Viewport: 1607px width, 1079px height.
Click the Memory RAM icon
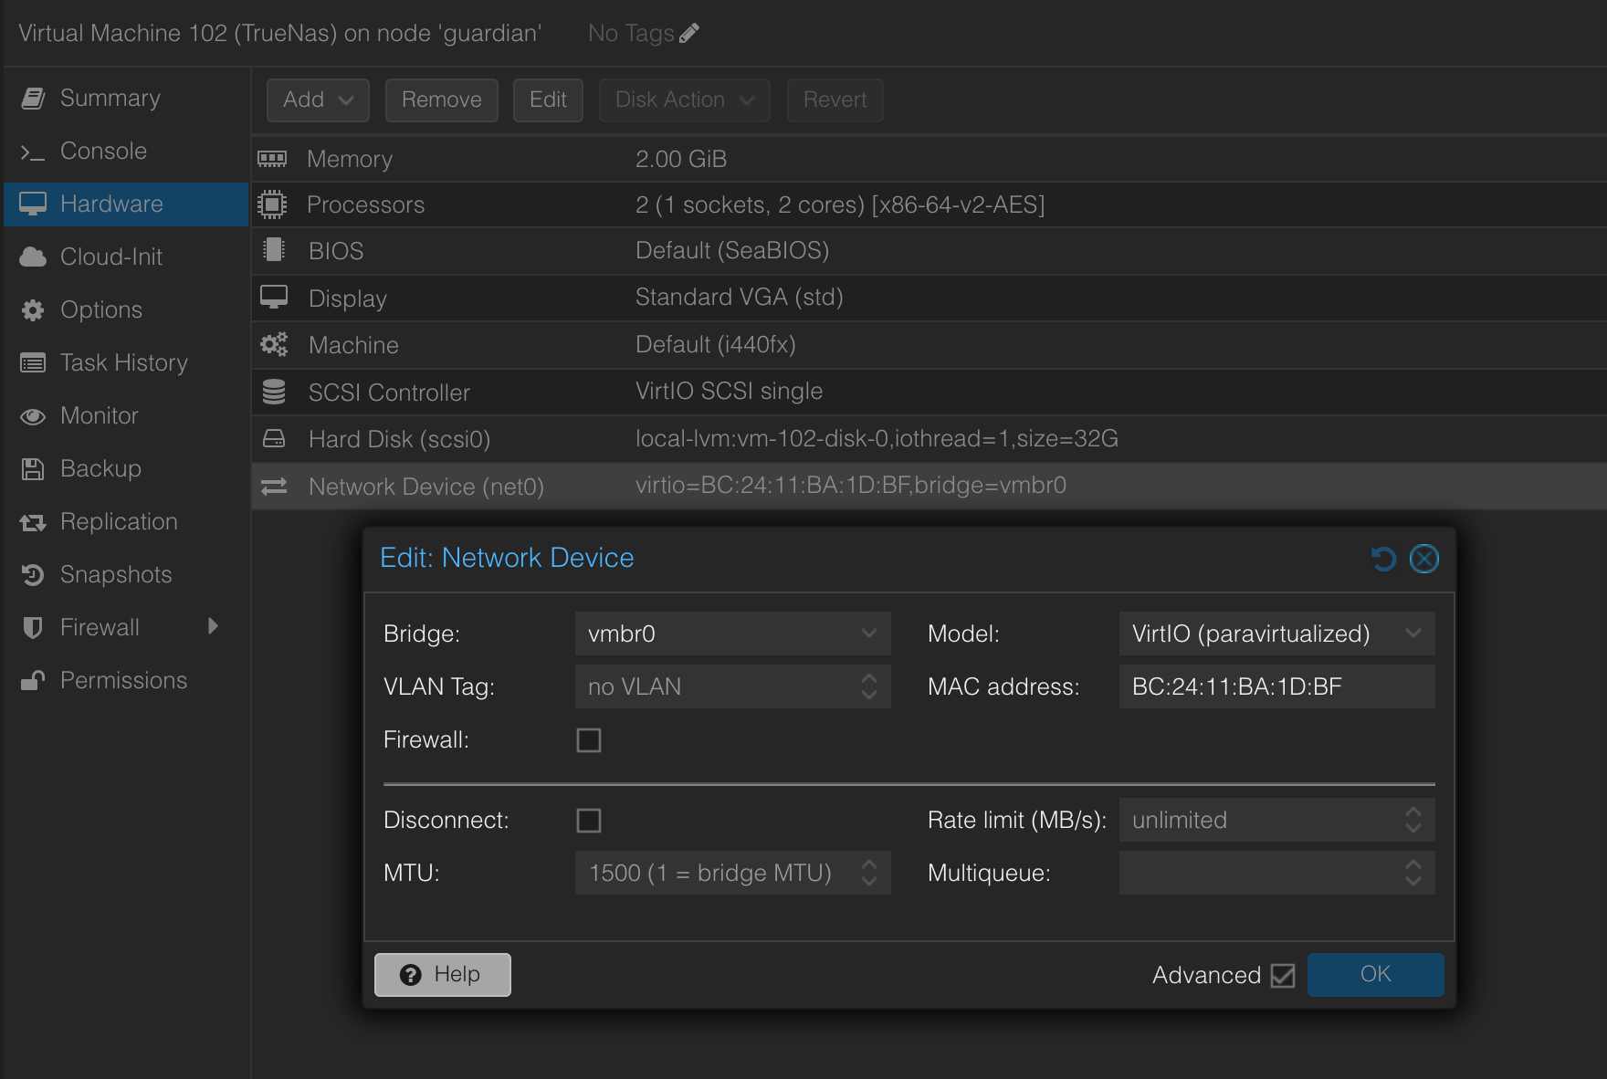click(x=272, y=159)
